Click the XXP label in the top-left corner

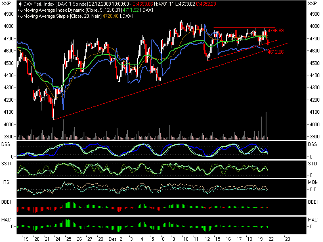coord(5,3)
